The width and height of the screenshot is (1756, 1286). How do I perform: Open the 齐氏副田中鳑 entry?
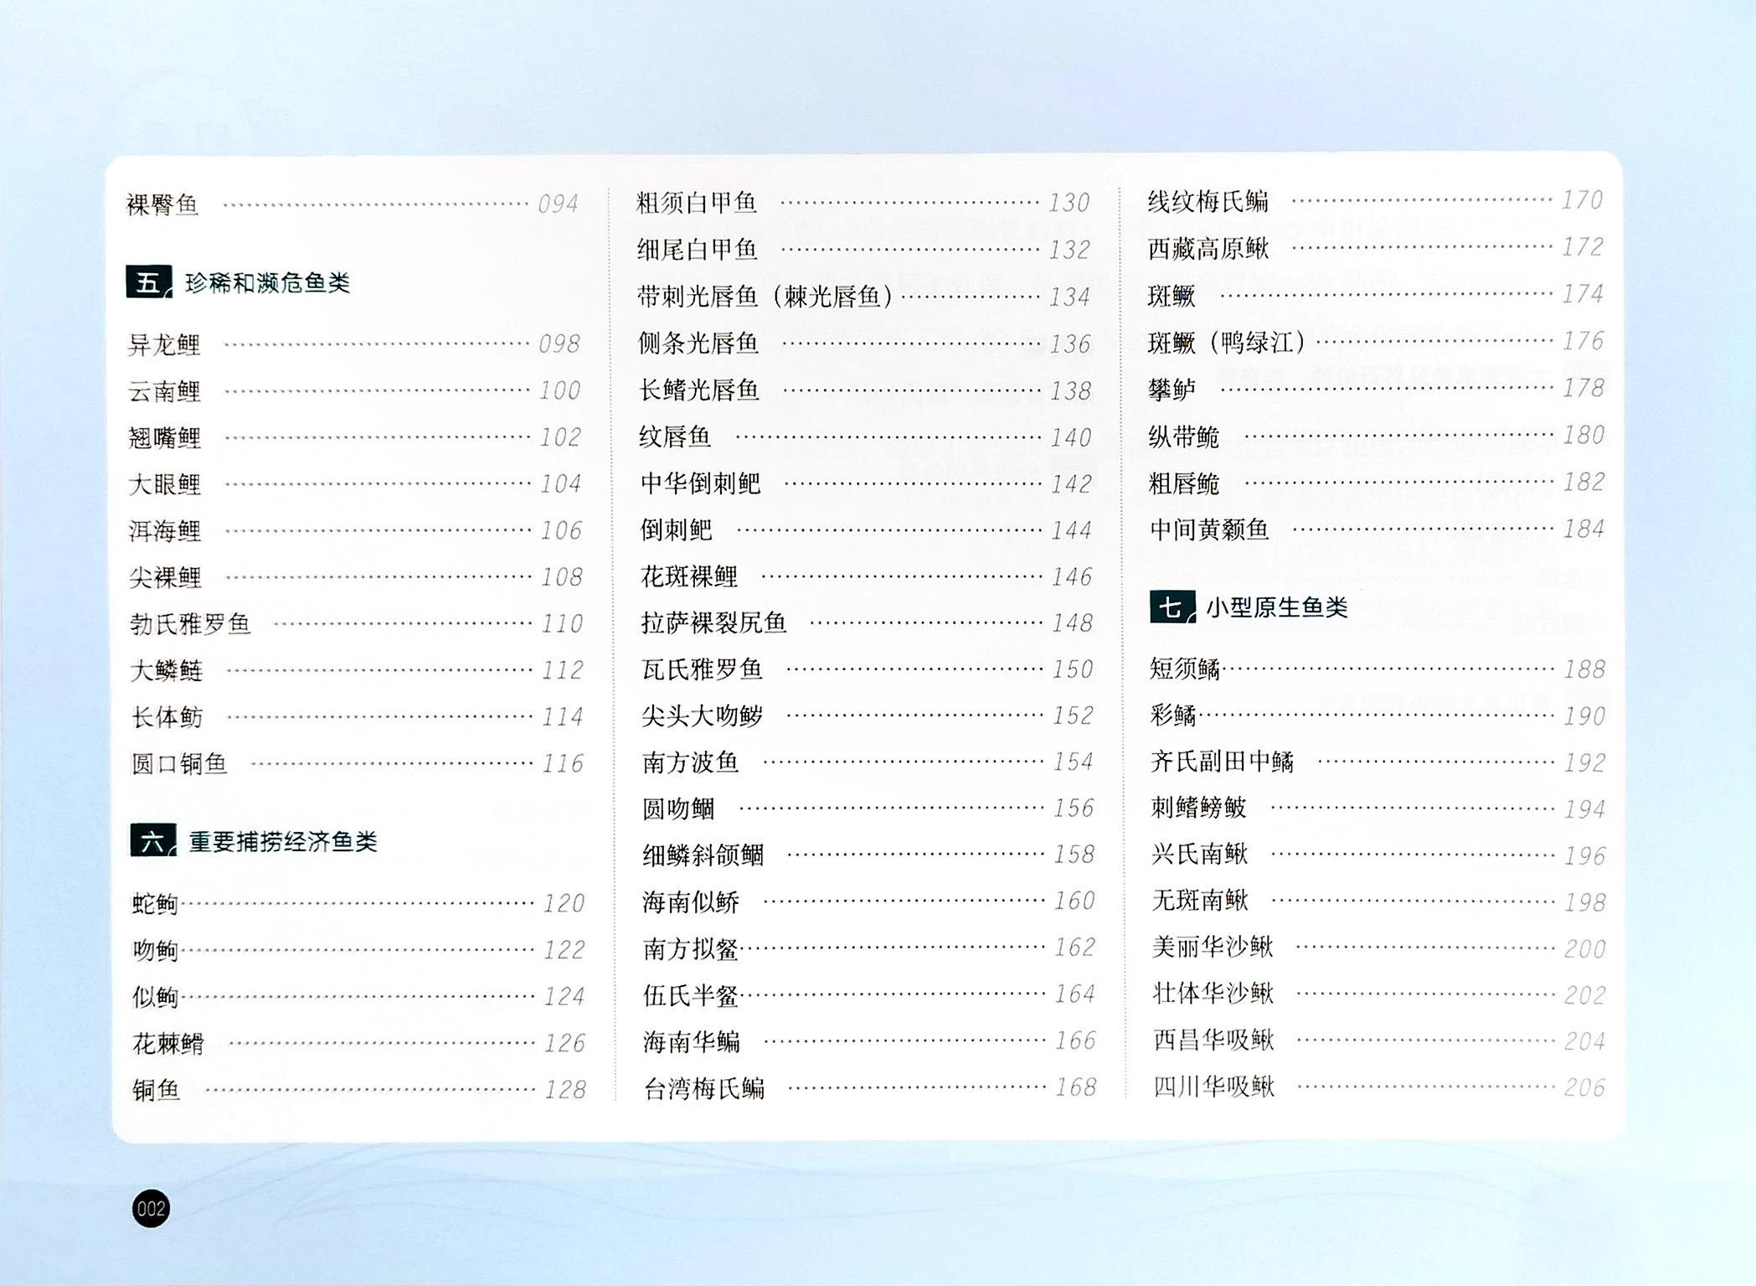pyautogui.click(x=1222, y=762)
